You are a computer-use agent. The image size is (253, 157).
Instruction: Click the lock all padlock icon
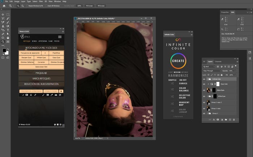pyautogui.click(x=222, y=75)
